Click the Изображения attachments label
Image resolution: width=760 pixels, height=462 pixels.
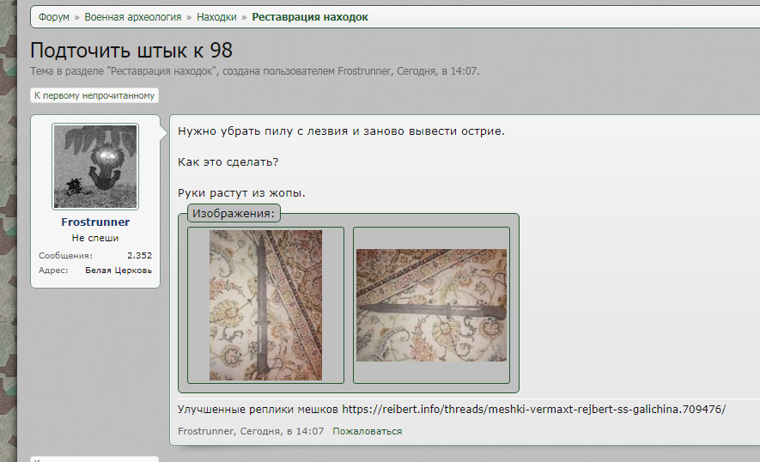pos(234,213)
